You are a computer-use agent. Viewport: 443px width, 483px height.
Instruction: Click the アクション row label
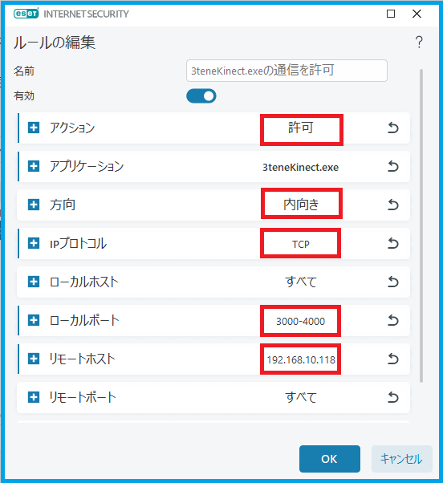click(x=72, y=128)
